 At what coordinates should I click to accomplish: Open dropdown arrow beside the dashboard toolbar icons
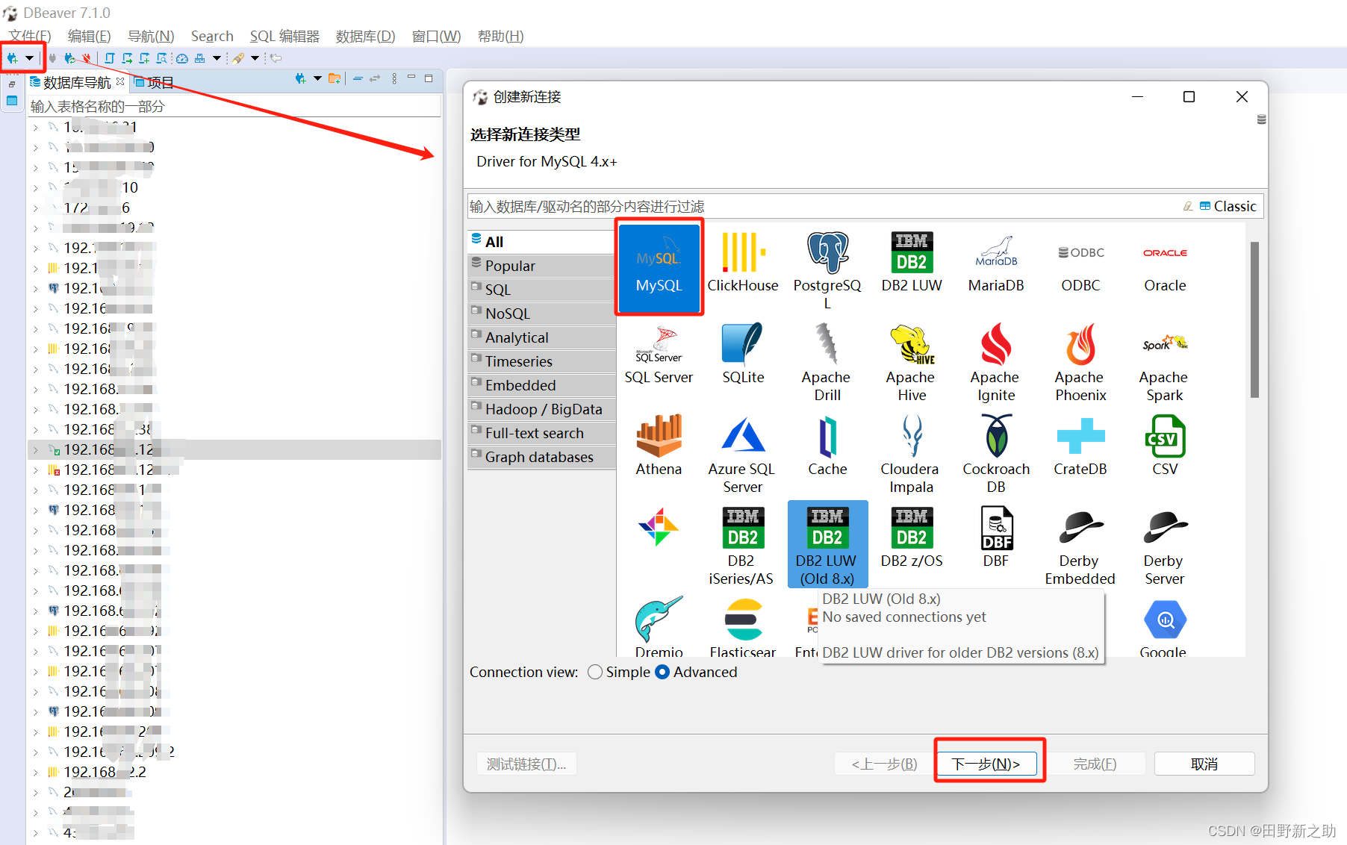tap(217, 57)
